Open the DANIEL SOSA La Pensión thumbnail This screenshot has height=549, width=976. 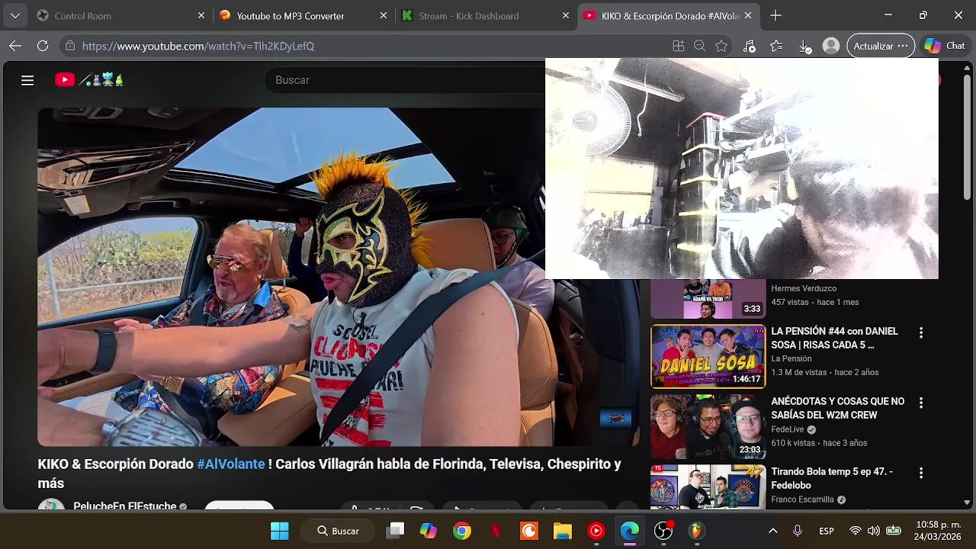coord(708,356)
